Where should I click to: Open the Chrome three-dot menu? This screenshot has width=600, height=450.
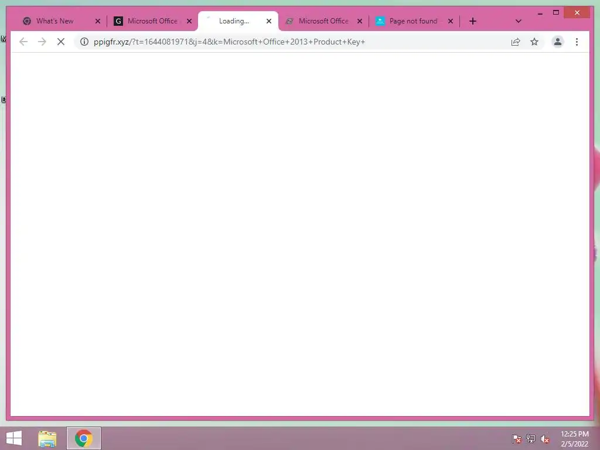pos(577,42)
